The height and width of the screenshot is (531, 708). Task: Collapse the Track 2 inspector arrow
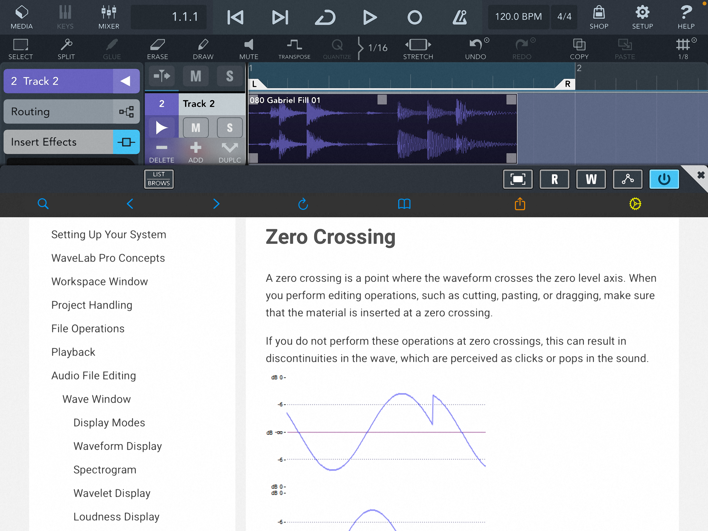[126, 81]
